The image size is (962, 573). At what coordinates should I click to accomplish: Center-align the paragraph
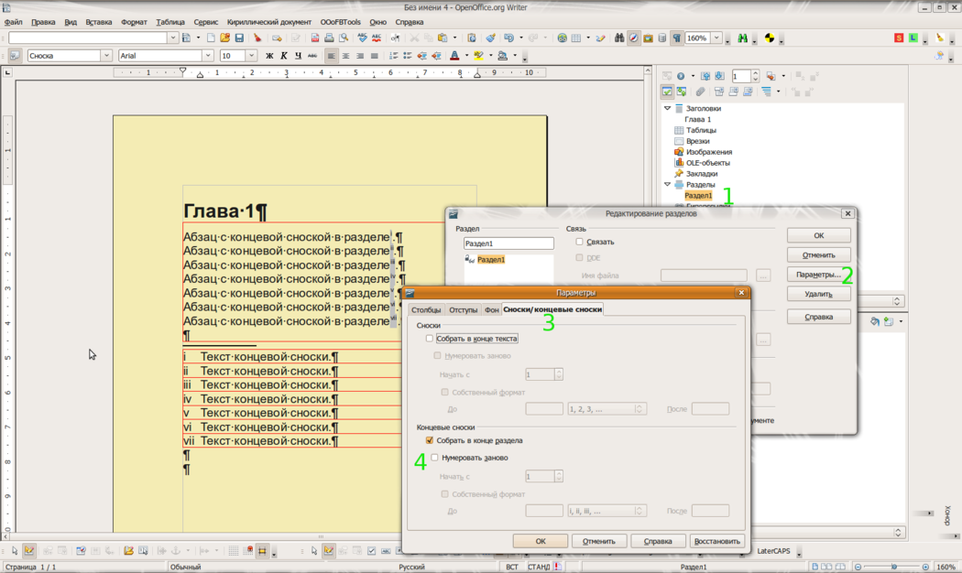coord(345,56)
